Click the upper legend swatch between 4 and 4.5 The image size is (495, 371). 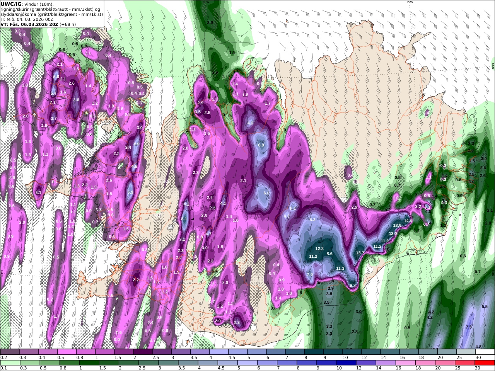coord(218,352)
